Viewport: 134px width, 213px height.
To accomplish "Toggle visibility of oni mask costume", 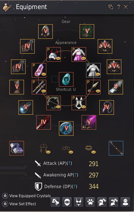I will point(58,59).
